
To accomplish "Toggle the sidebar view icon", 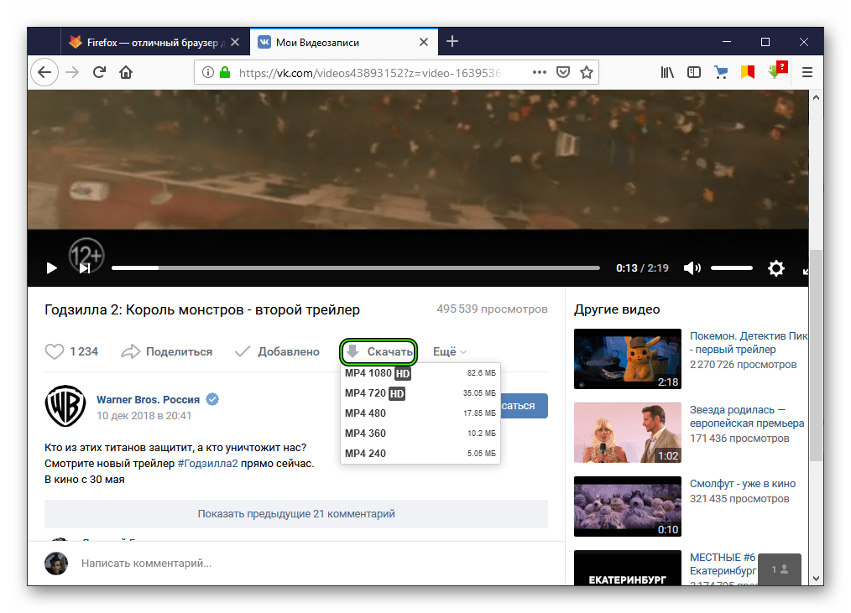I will click(x=693, y=72).
